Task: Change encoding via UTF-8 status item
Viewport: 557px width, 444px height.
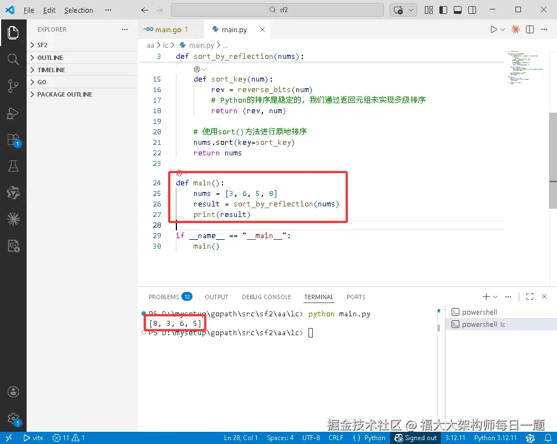Action: [x=311, y=438]
